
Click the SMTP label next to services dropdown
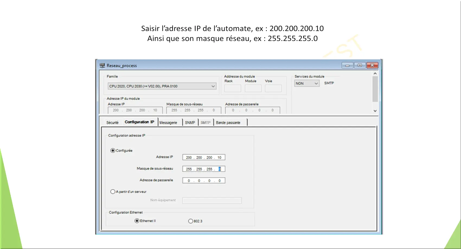[329, 83]
